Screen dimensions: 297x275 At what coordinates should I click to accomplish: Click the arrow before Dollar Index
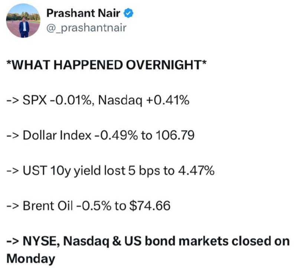[13, 135]
